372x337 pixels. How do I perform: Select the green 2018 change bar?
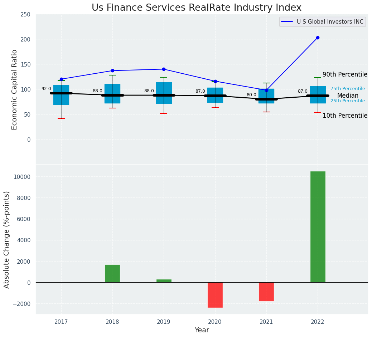[112, 273]
